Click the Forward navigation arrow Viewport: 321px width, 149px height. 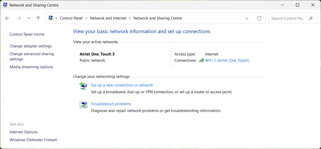point(19,18)
